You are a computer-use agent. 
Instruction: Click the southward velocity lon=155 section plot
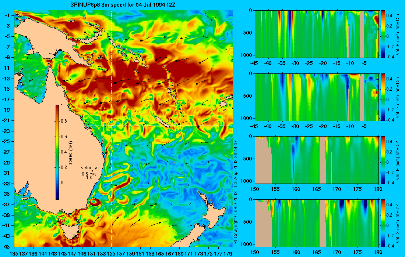pyautogui.click(x=317, y=97)
